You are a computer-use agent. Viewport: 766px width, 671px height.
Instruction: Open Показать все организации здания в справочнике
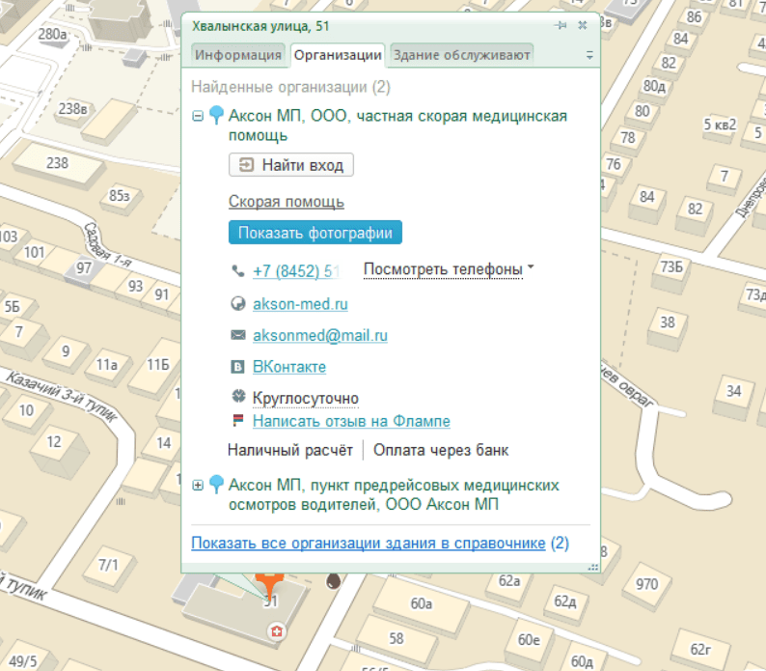369,543
